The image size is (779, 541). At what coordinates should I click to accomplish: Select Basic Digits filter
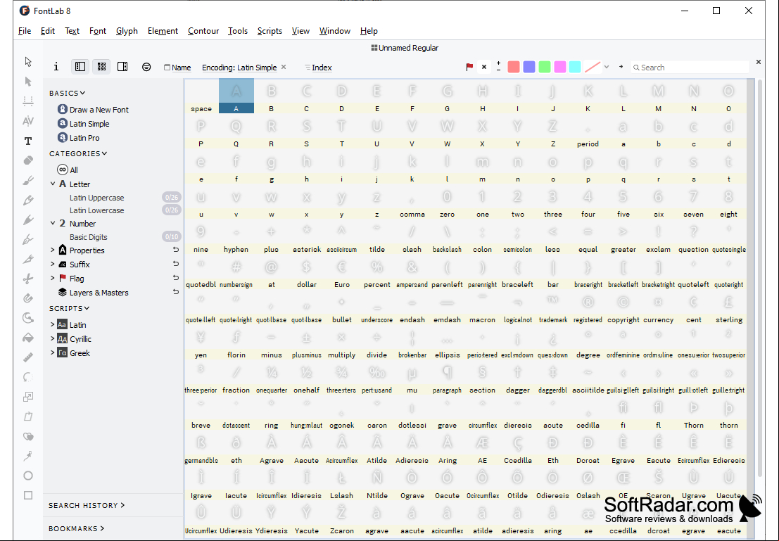[89, 237]
